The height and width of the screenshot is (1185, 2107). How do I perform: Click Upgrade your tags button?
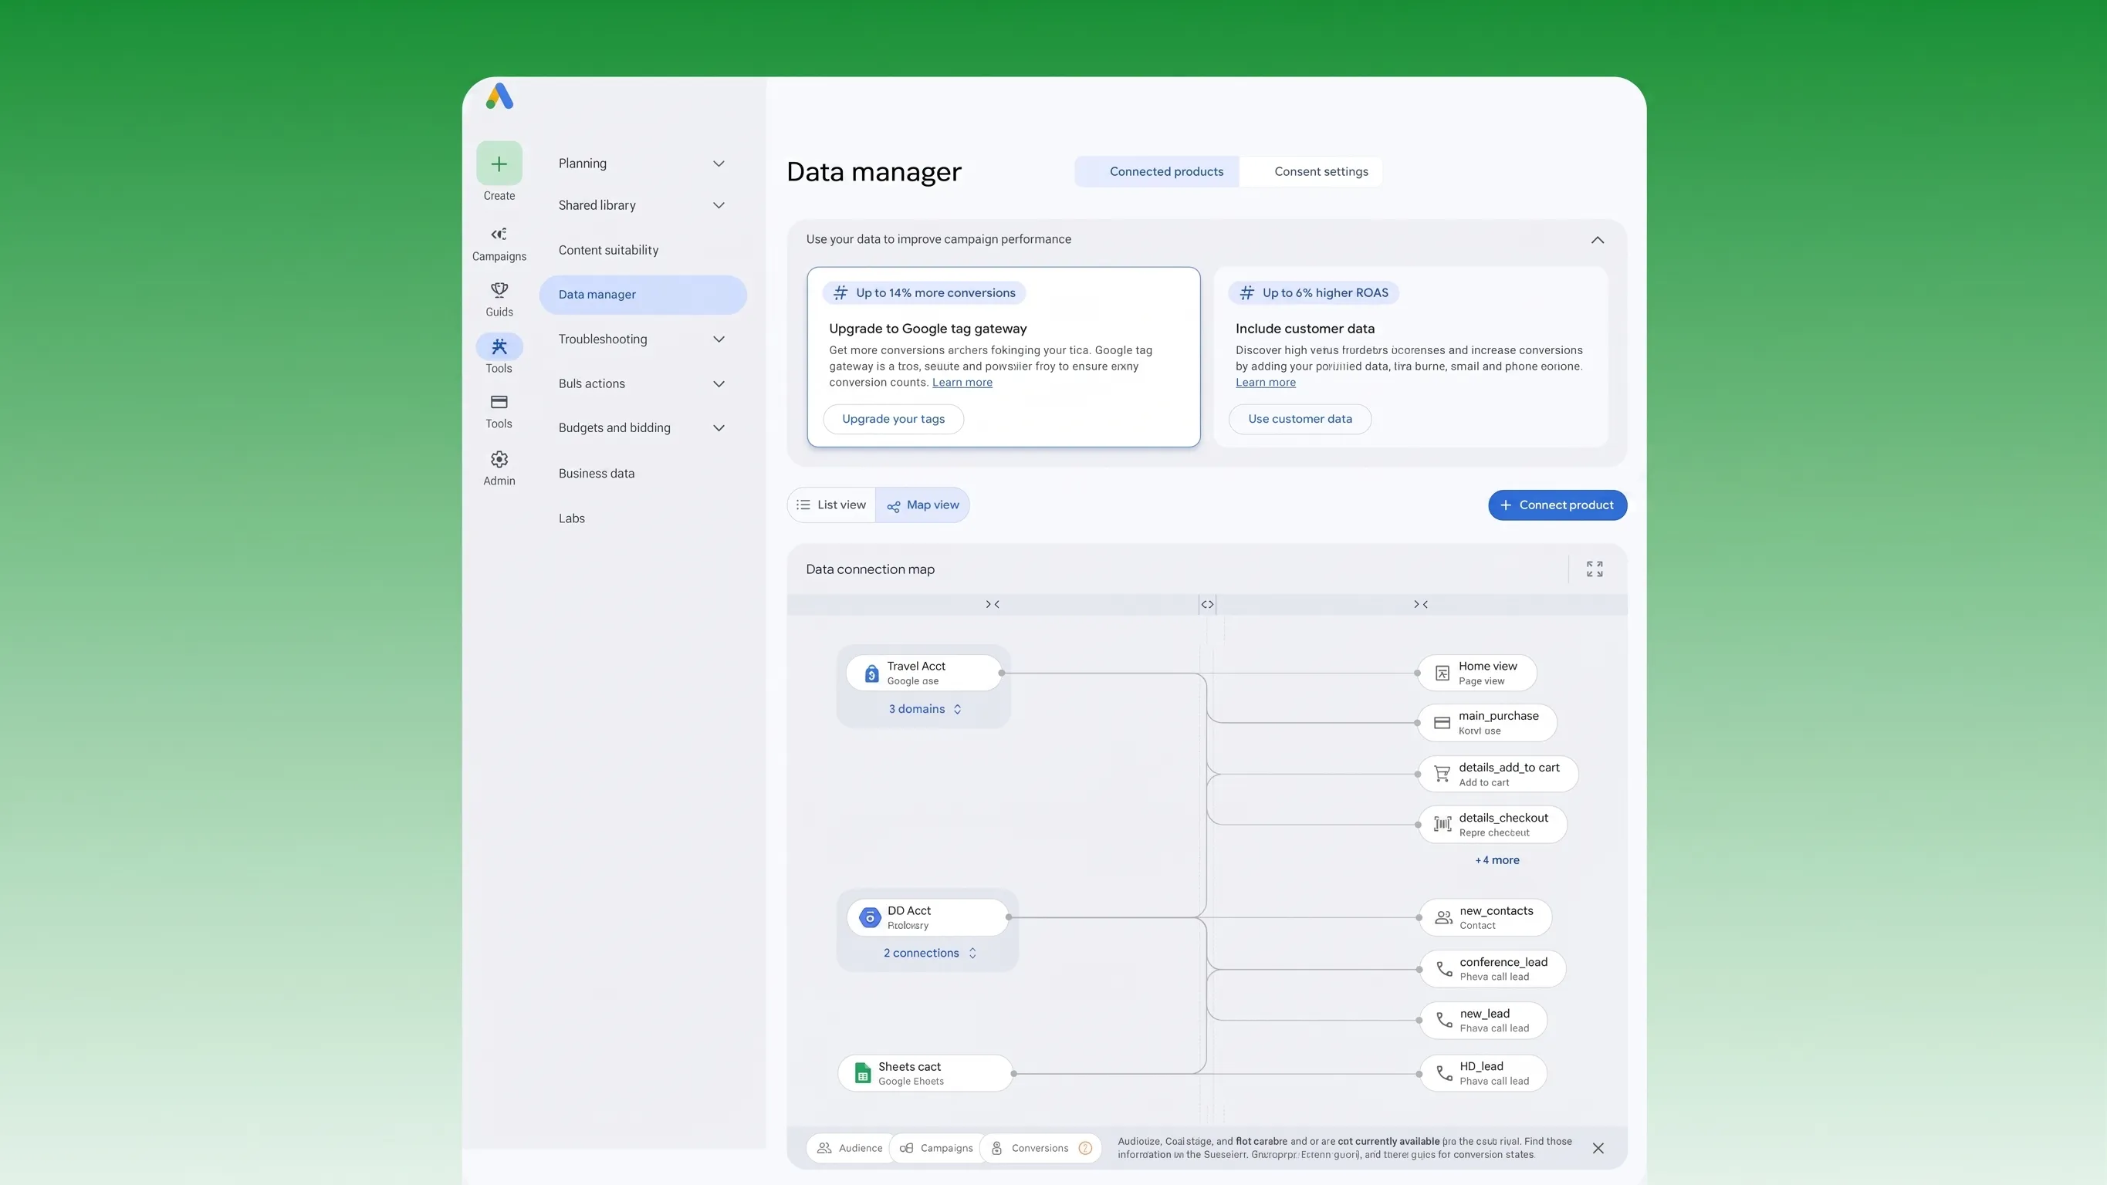893,419
